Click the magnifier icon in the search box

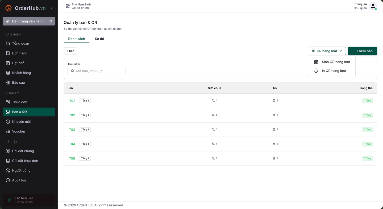73,71
